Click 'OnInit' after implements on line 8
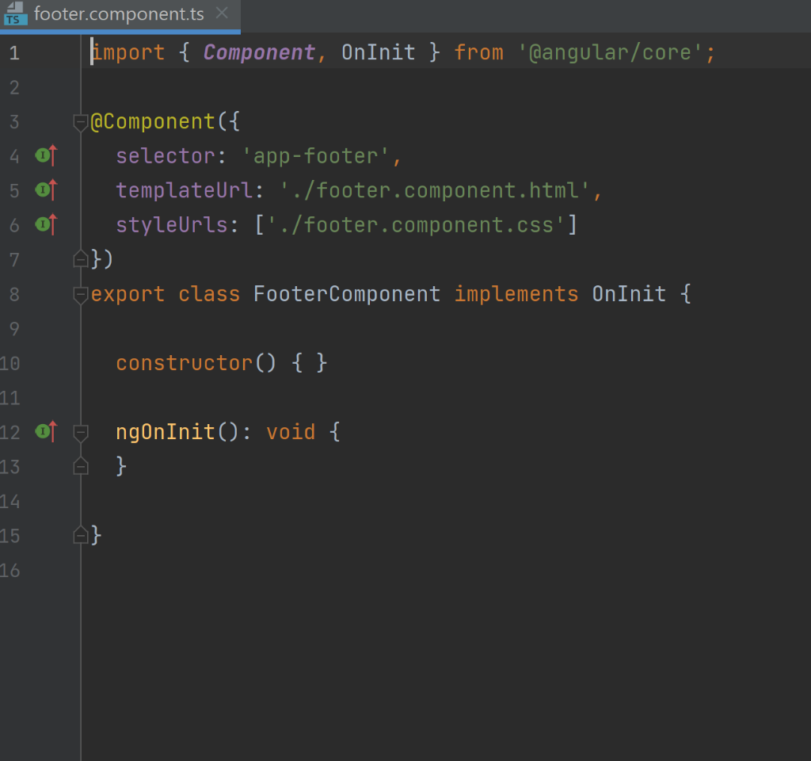 (x=629, y=294)
